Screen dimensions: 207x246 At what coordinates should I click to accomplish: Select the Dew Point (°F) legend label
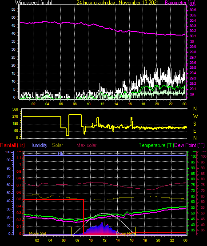point(189,145)
